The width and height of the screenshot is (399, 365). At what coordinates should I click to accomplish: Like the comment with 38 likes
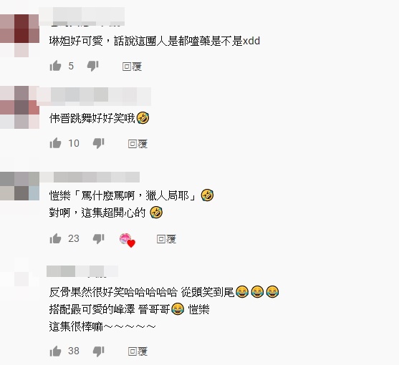click(x=55, y=351)
